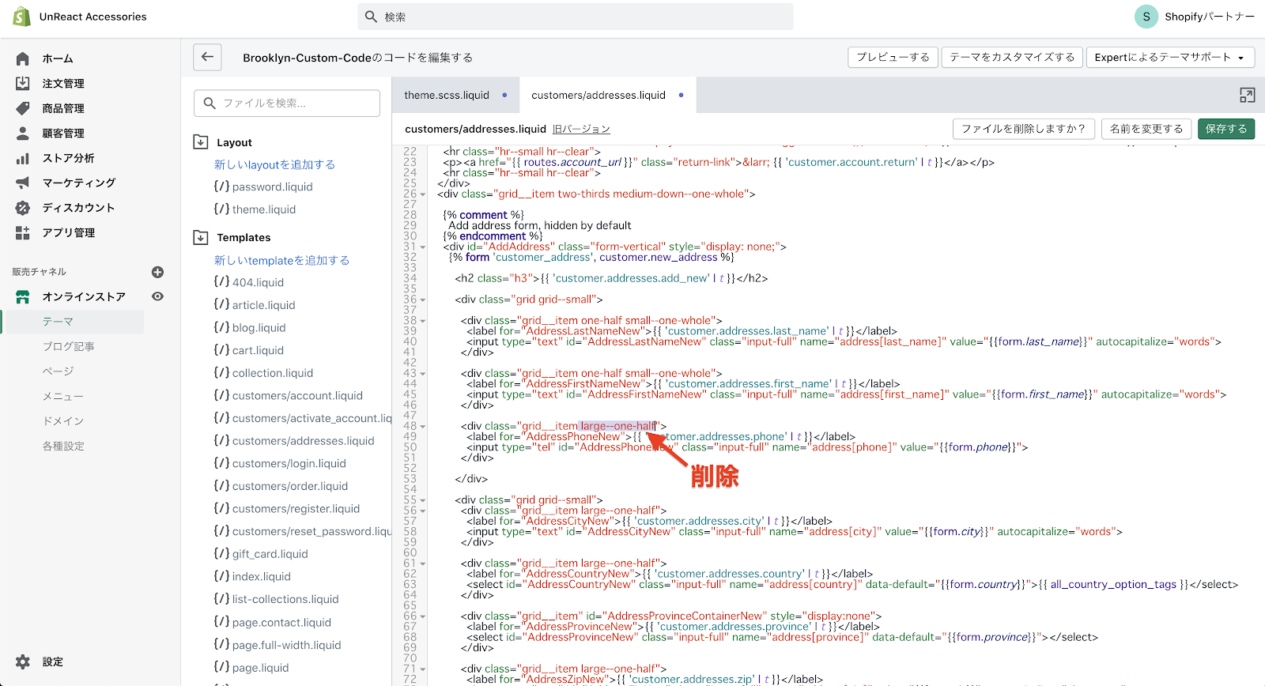The height and width of the screenshot is (686, 1265).
Task: Go to 商品管理 products section
Action: click(x=62, y=108)
